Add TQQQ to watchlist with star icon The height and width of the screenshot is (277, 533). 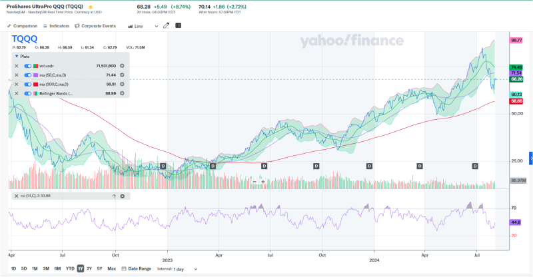[91, 6]
